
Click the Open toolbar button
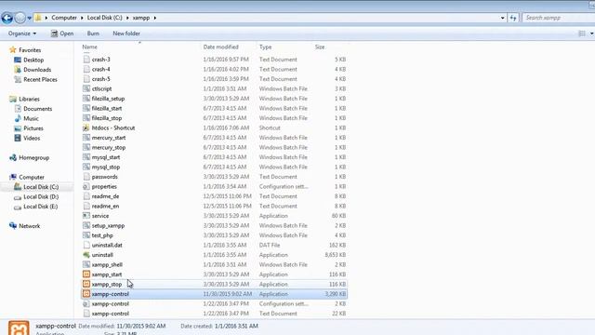pyautogui.click(x=62, y=33)
